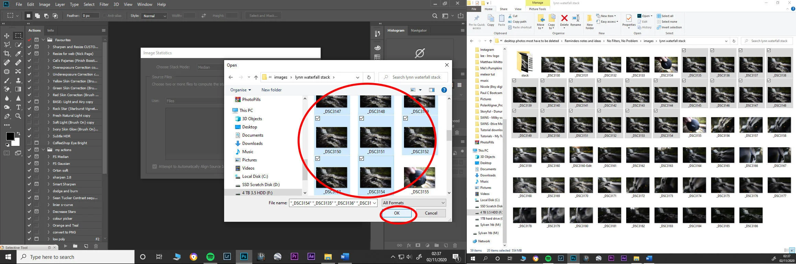The image size is (796, 264).
Task: Open the Photoshop Window menu
Action: tap(145, 4)
